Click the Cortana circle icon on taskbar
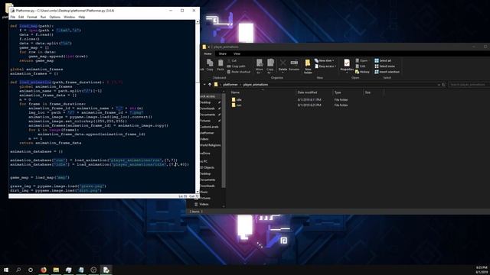 (x=31, y=270)
